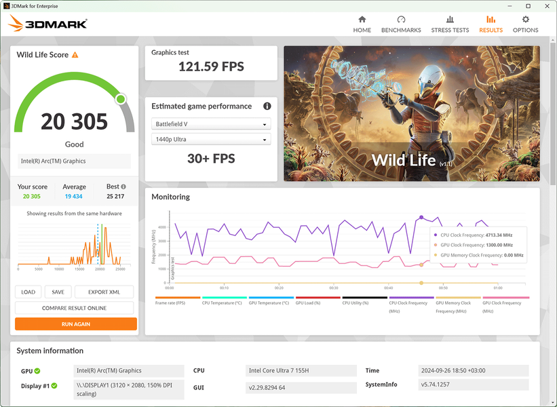Click the SystemInfo version v5.74.1257
557x407 pixels.
[474, 384]
